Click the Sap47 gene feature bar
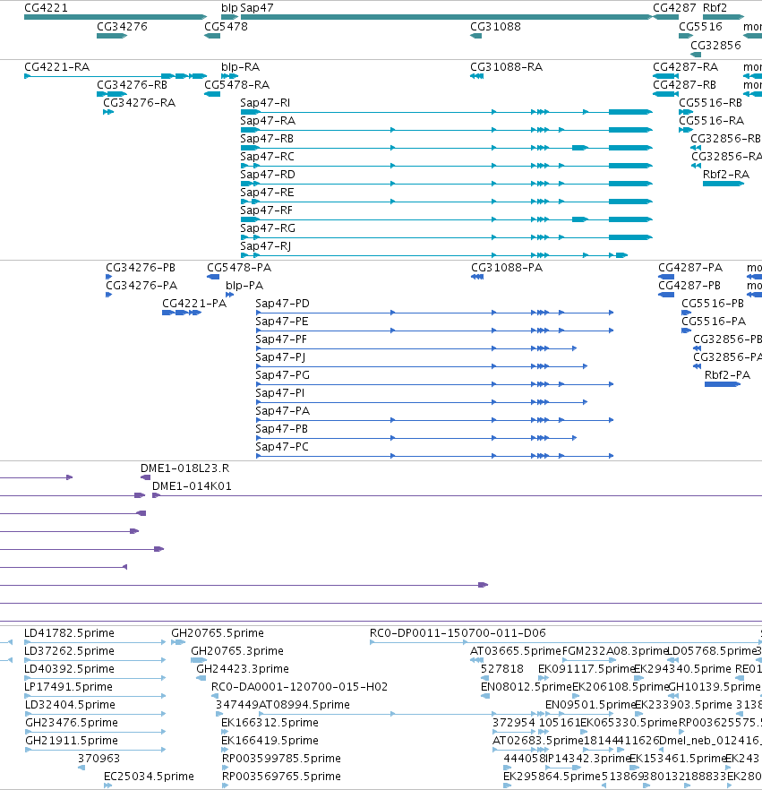This screenshot has height=790, width=762. (x=447, y=17)
